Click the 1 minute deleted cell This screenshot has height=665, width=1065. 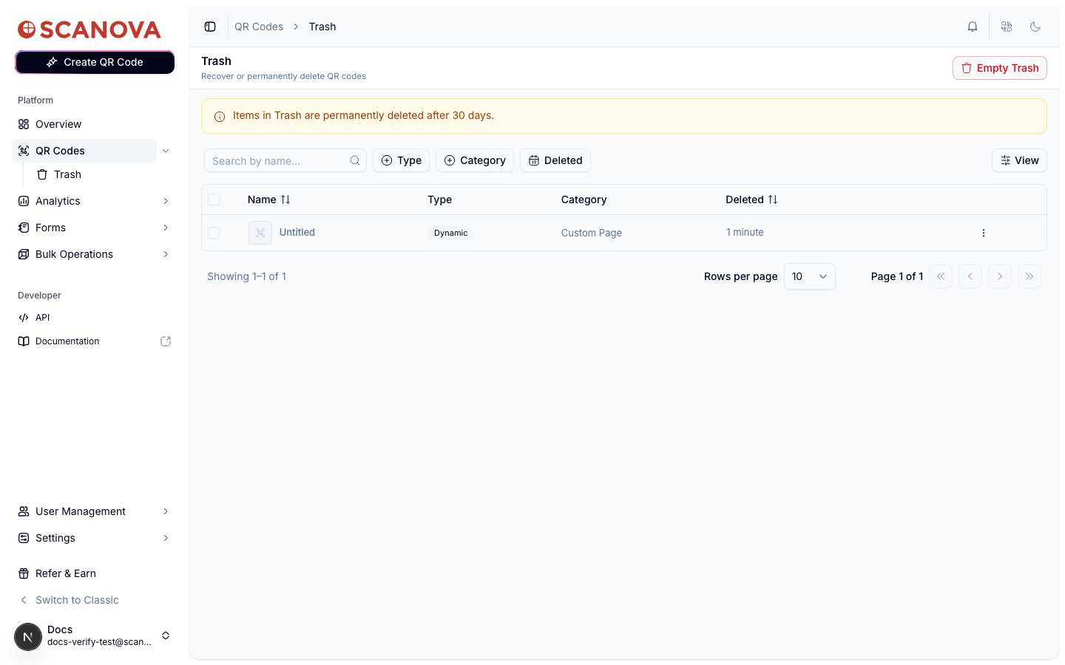pos(745,232)
